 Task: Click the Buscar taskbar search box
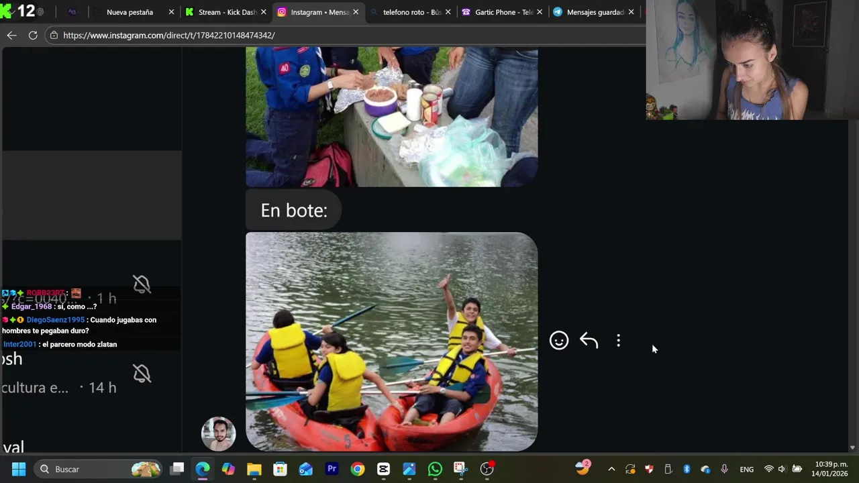[x=98, y=469]
